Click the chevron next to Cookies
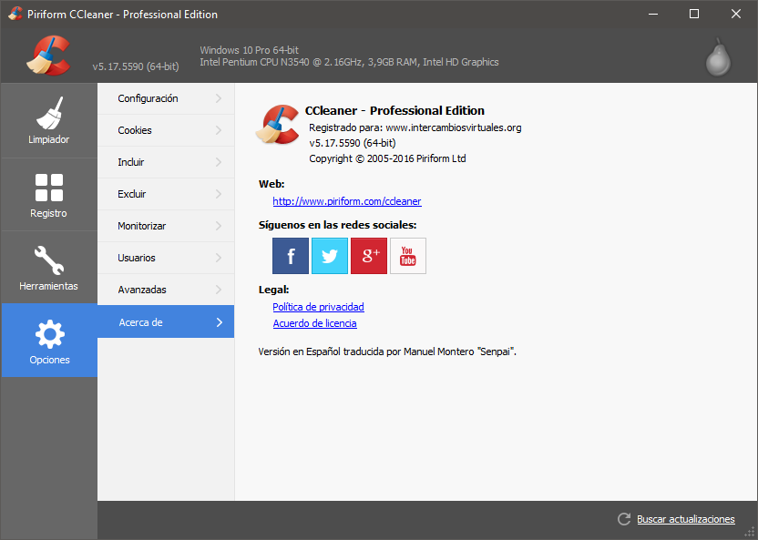This screenshot has width=758, height=540. pos(219,130)
